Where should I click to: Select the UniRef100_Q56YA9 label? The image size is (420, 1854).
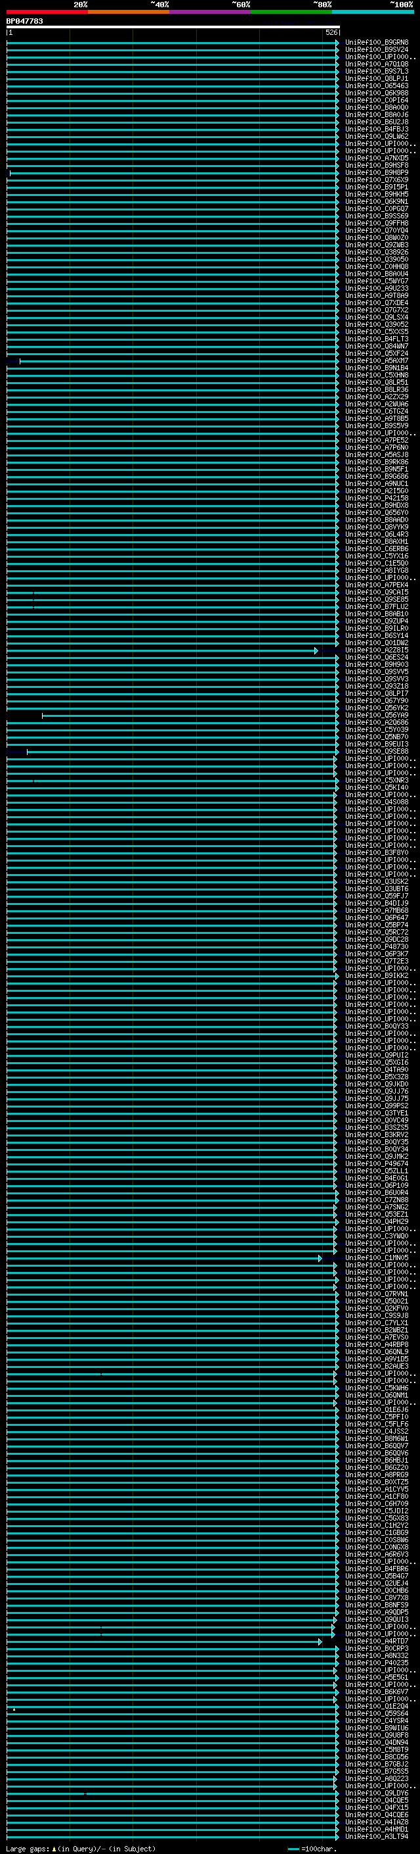(377, 715)
